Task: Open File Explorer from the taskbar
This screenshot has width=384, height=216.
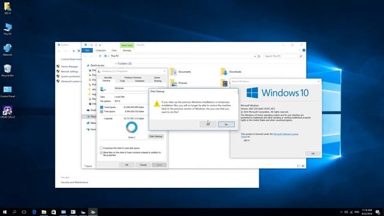Action: [44, 212]
